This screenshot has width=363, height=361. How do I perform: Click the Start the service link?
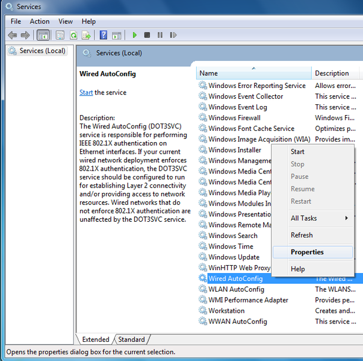coord(86,92)
